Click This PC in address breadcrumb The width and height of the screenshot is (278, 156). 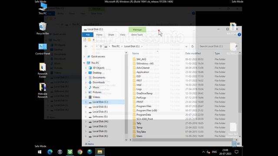[x=116, y=46]
